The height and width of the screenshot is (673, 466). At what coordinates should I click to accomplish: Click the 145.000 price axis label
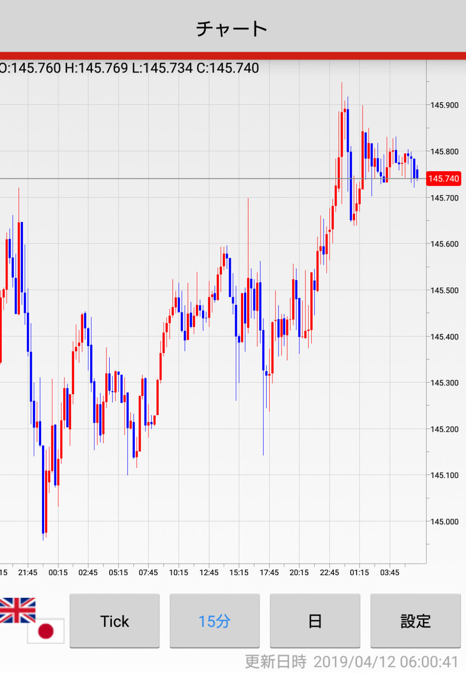click(x=444, y=522)
